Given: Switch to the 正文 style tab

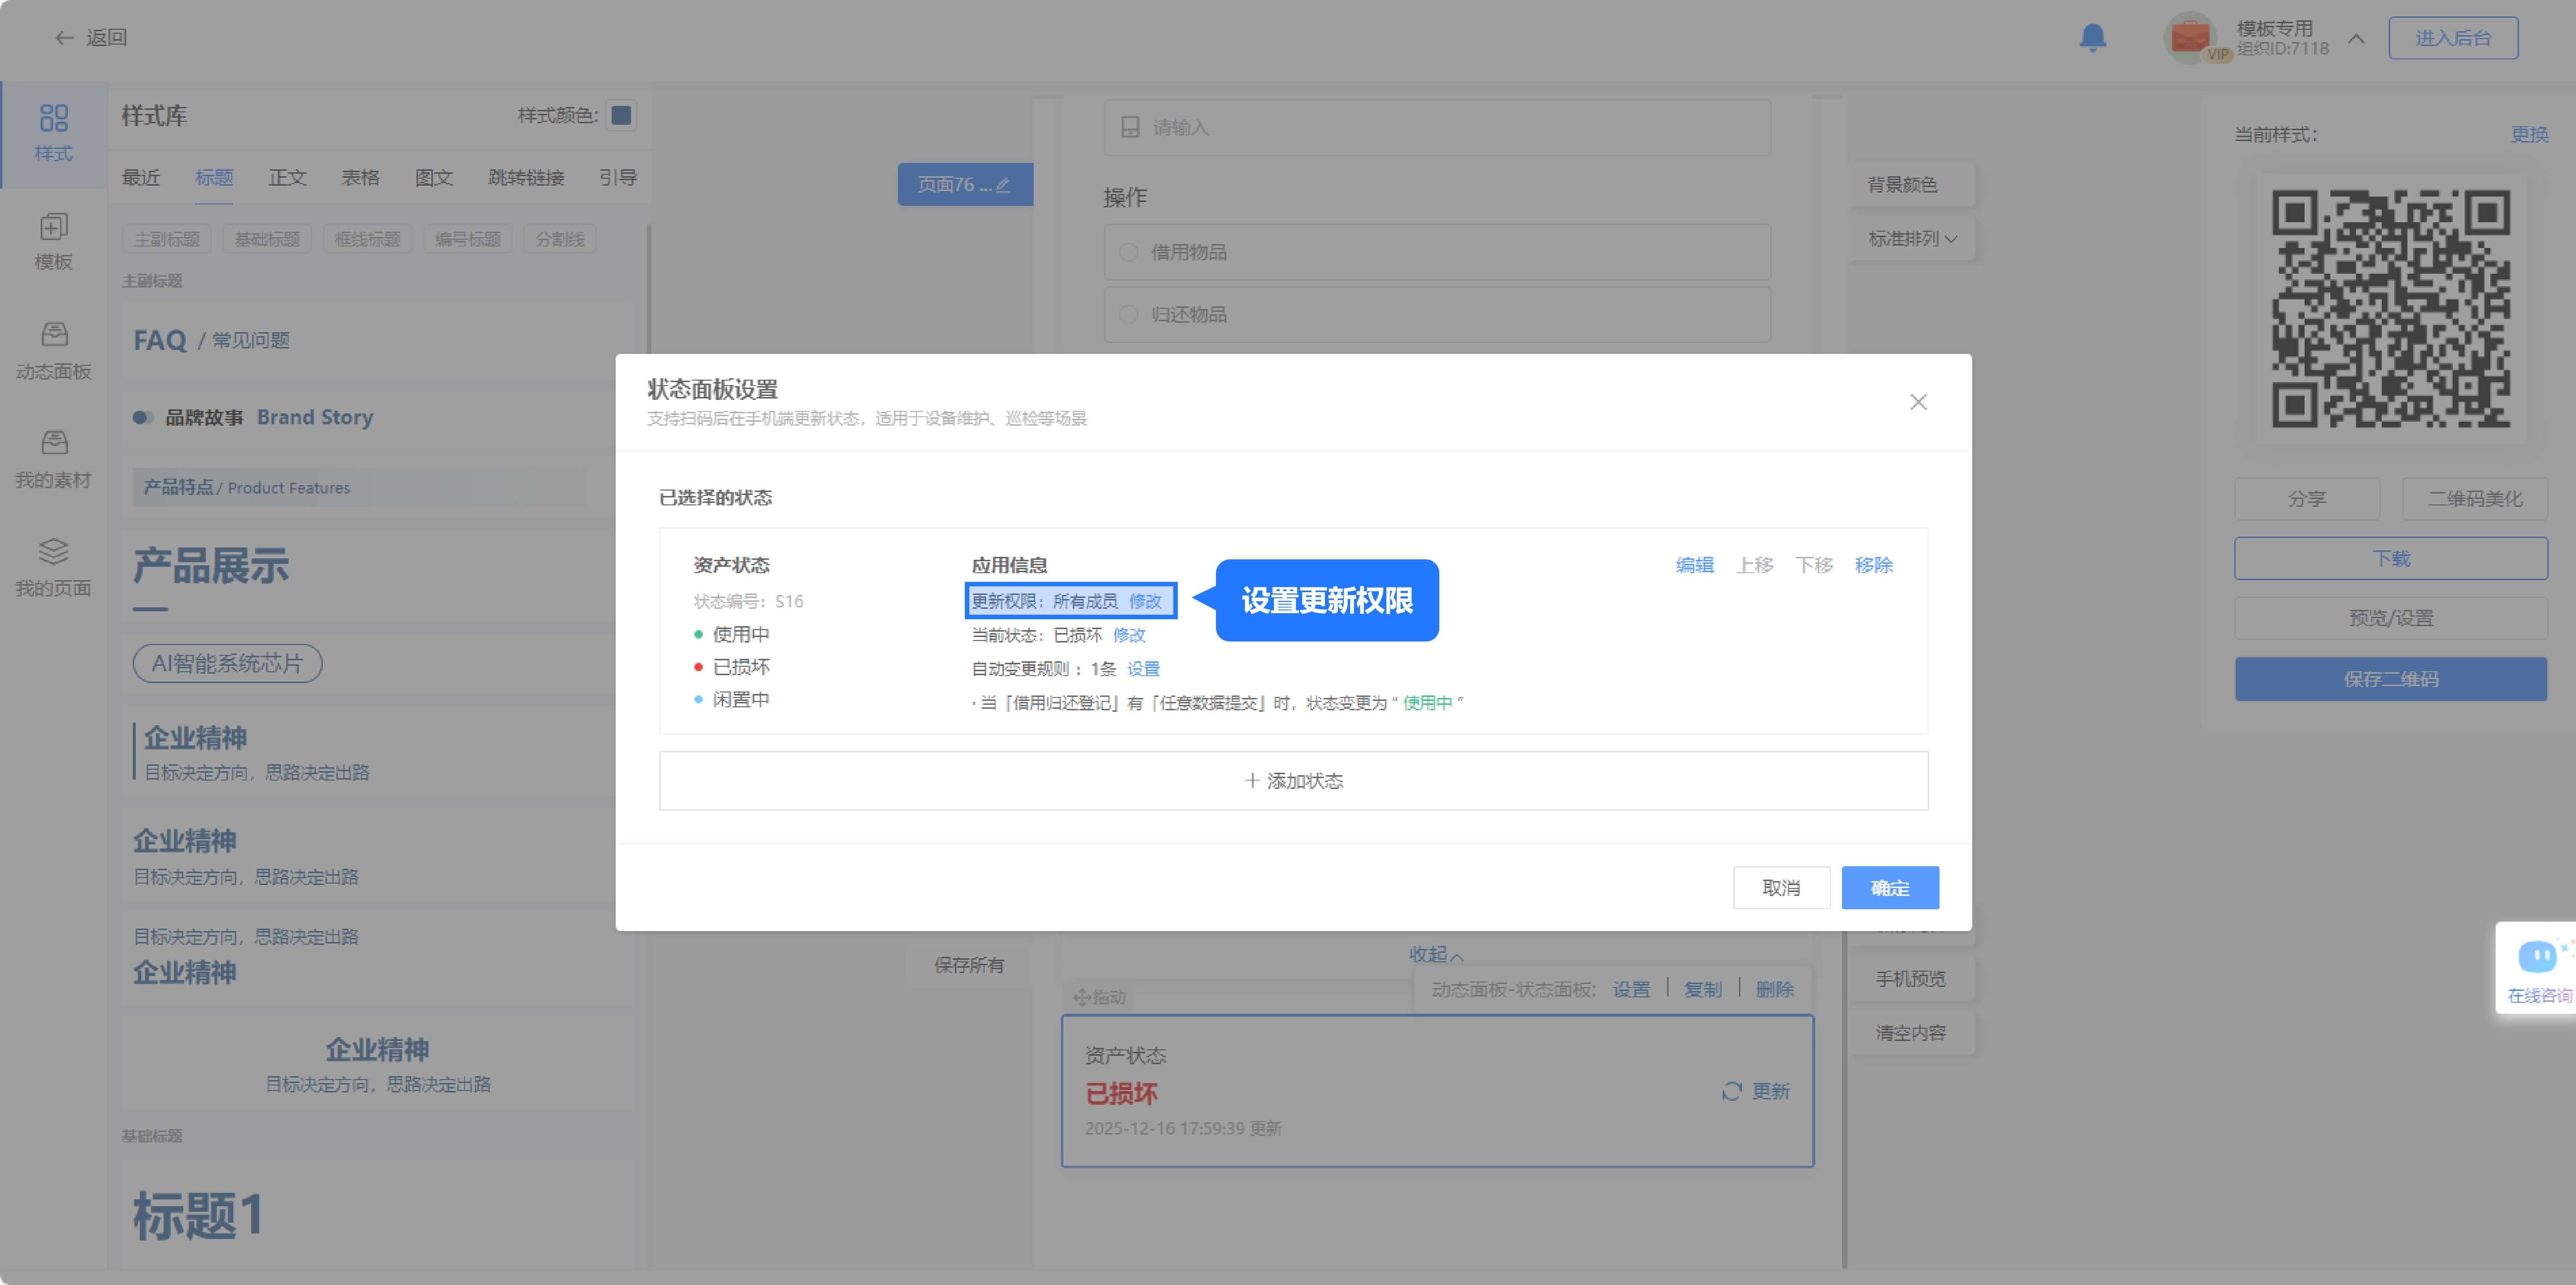Looking at the screenshot, I should click(287, 178).
